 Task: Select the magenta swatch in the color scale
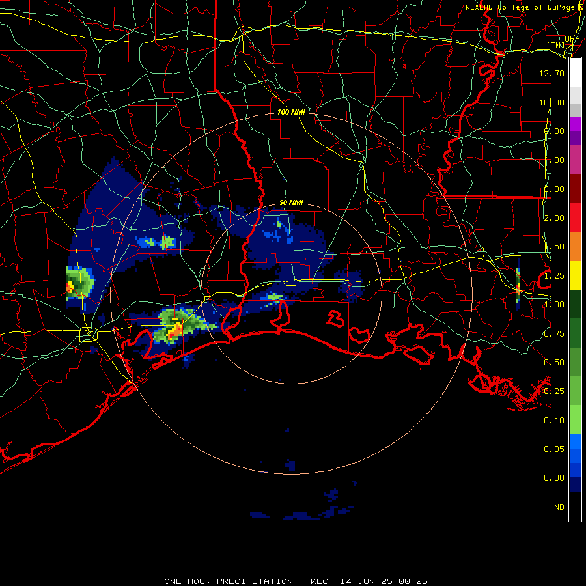pyautogui.click(x=575, y=124)
